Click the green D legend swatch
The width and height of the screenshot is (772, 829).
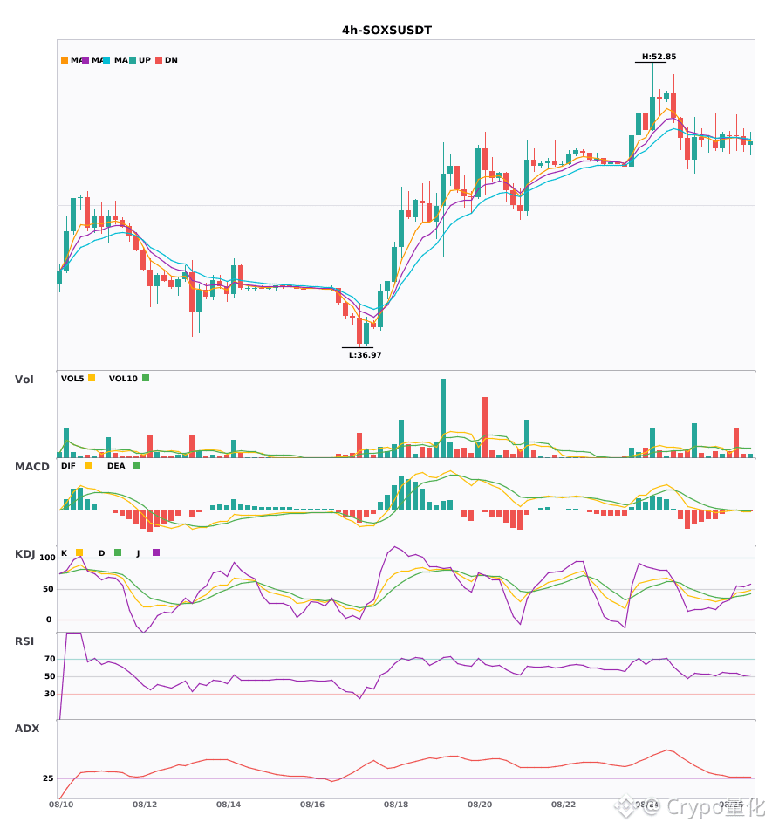click(118, 552)
